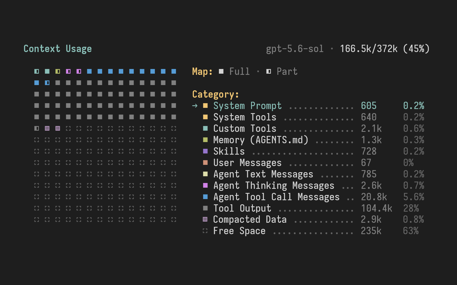Click the partial blue Tool Call map cell
Viewport: 457px width, 285px height.
tap(47, 83)
